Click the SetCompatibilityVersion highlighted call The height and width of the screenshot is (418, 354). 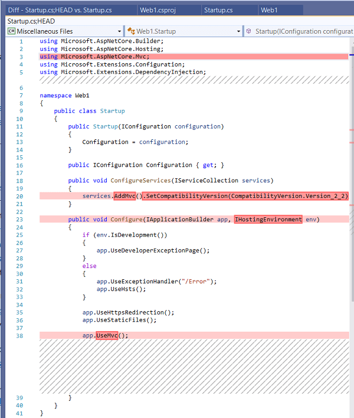(245, 196)
